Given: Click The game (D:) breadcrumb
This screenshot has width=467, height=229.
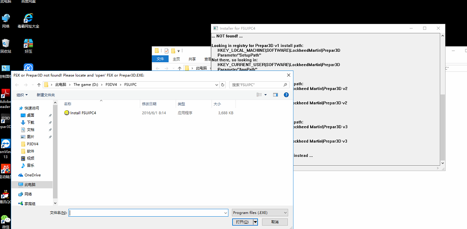Looking at the screenshot, I should (86, 85).
